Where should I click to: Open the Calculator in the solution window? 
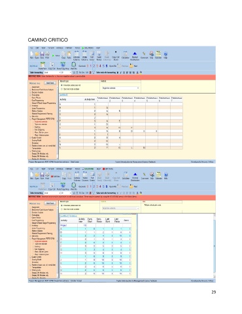coord(126,175)
